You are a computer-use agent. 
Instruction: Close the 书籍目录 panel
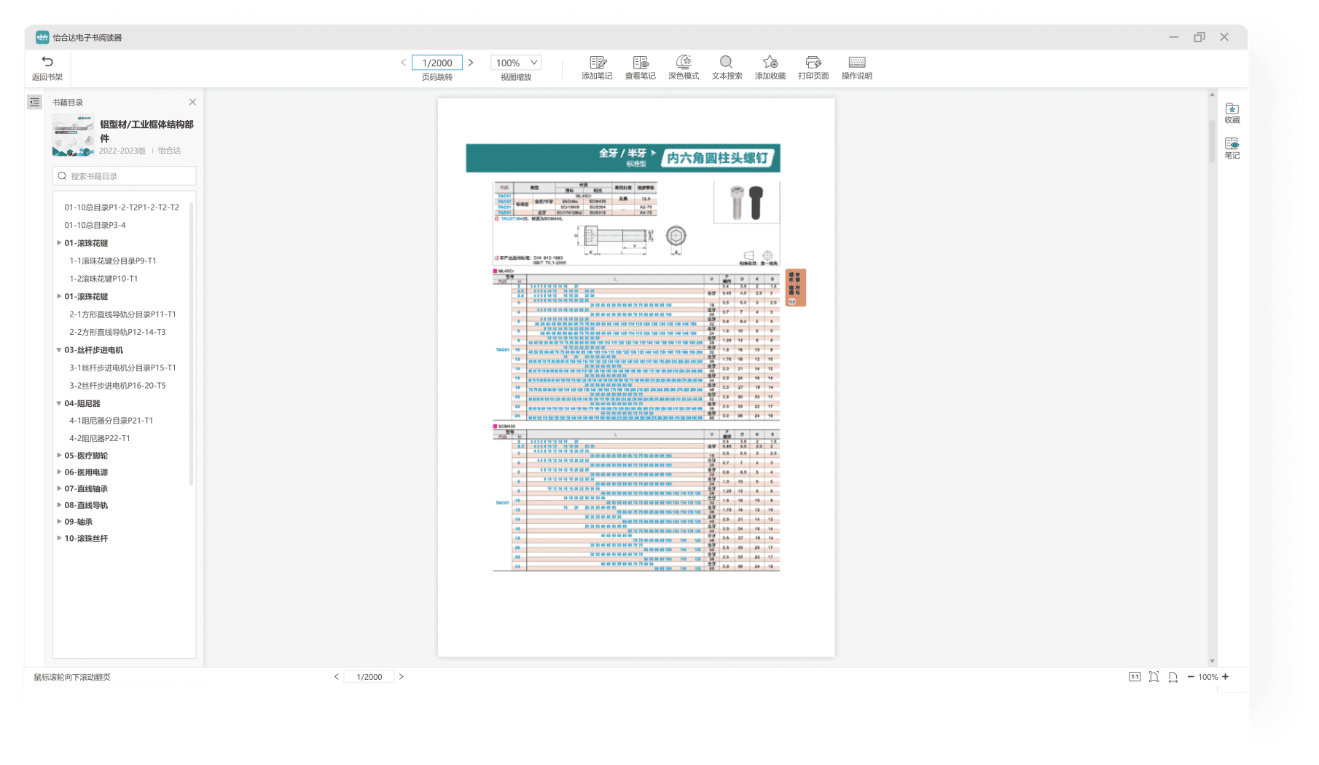(192, 103)
